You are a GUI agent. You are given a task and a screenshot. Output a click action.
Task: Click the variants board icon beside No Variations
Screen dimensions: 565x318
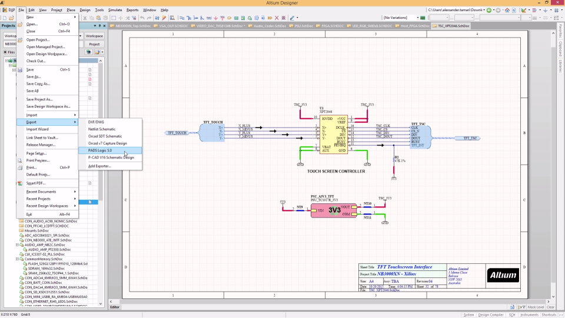(x=423, y=18)
